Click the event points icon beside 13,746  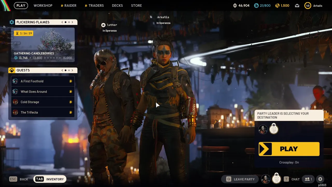tap(16, 58)
